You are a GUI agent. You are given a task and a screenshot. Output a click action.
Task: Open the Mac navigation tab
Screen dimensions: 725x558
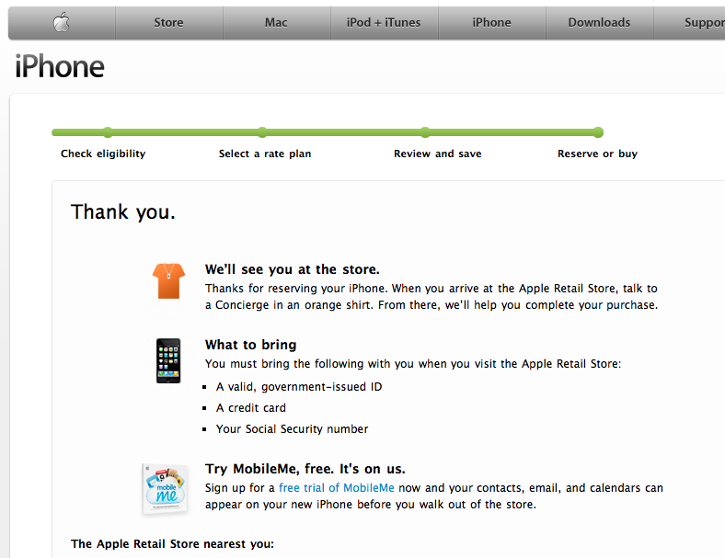(276, 23)
